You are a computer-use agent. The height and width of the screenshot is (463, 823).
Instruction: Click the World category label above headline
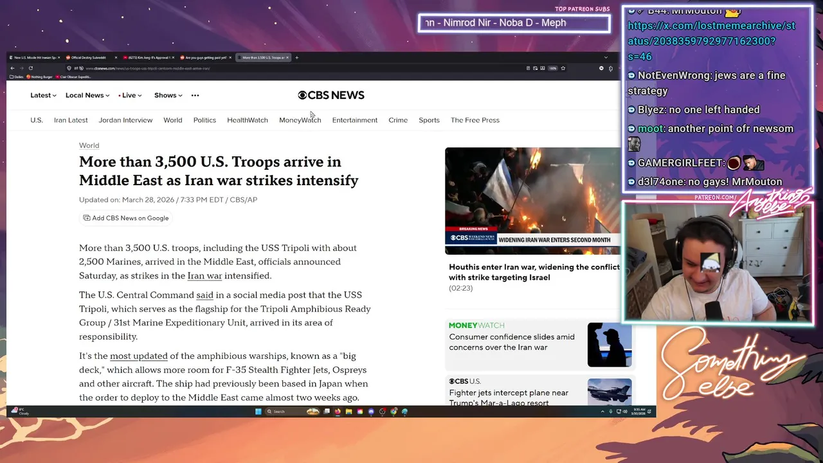tap(89, 145)
